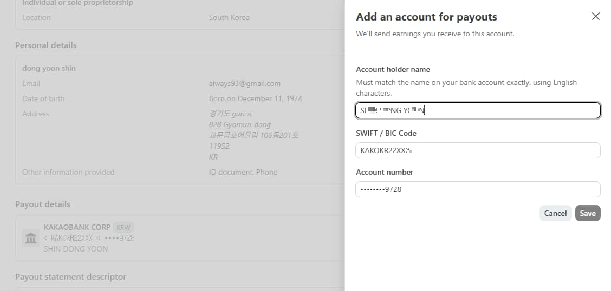
Task: Save the payout account details
Action: tap(588, 213)
